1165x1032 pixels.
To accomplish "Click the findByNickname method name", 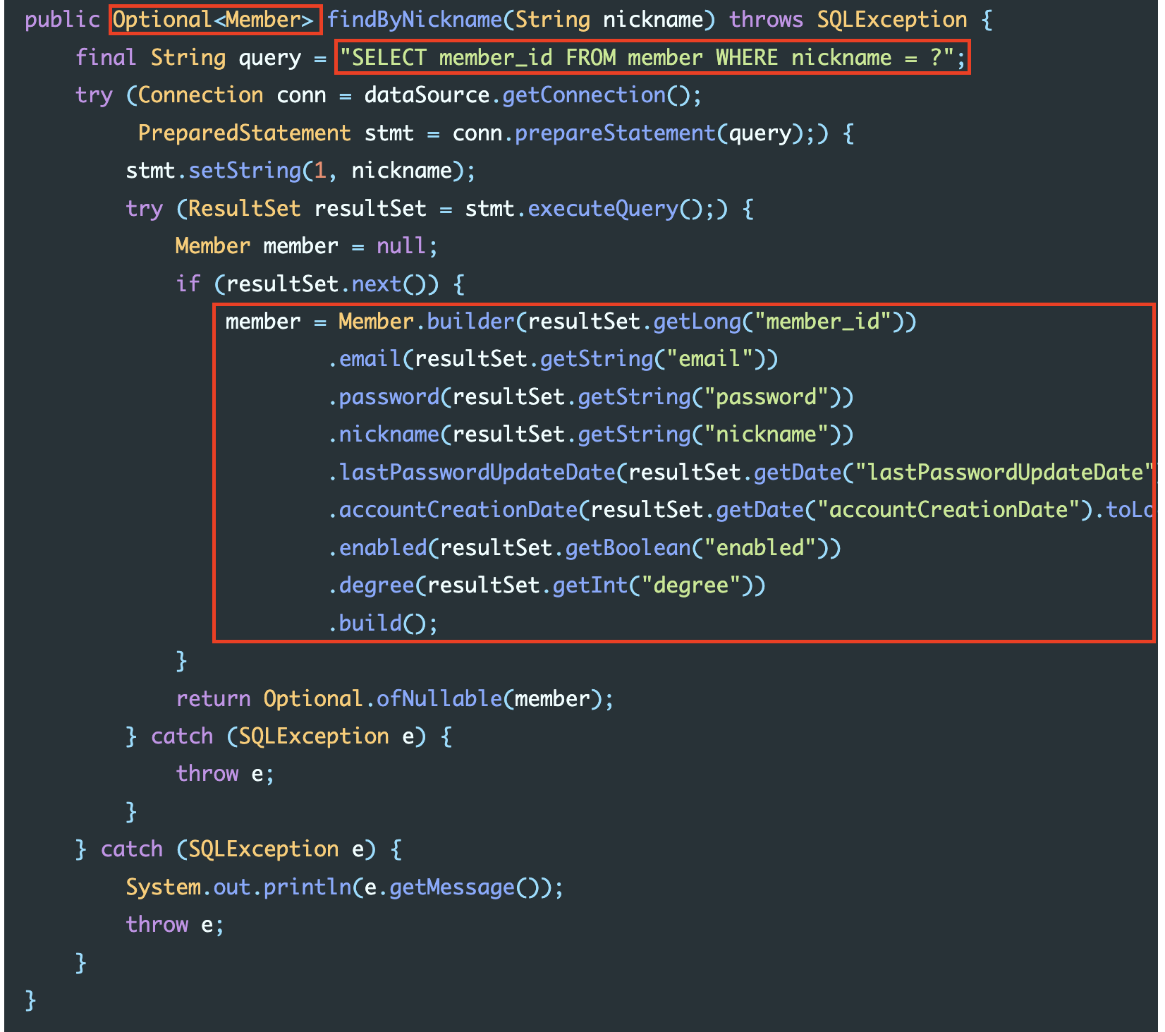I will pyautogui.click(x=414, y=20).
